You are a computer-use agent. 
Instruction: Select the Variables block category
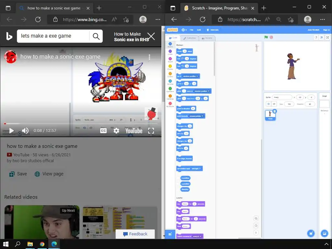[170, 97]
